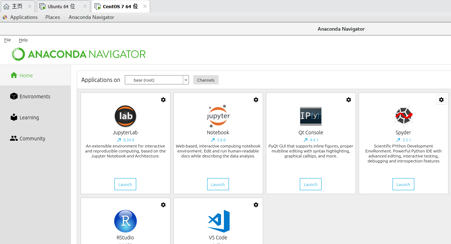
Task: Click the Jupyter Notebook logo icon
Action: (x=218, y=116)
